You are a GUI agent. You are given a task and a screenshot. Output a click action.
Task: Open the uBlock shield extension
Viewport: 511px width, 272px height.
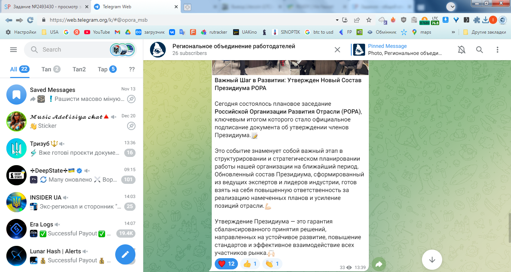403,20
